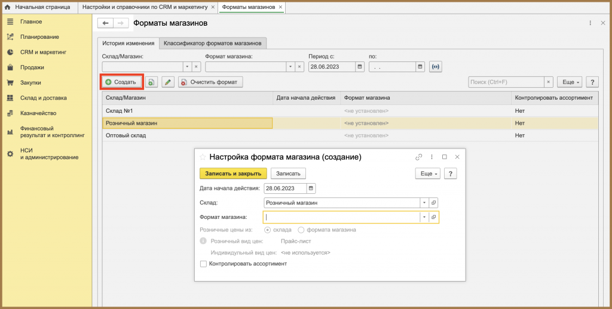Click the Формат магазина input in the dialog
The width and height of the screenshot is (612, 309).
click(341, 217)
